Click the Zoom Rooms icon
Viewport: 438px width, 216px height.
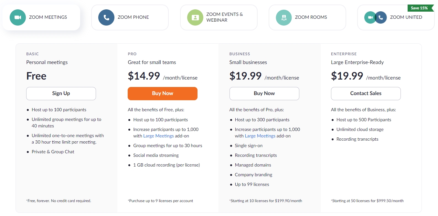284,17
